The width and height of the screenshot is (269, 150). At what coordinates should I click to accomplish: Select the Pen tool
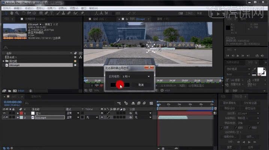(46, 13)
